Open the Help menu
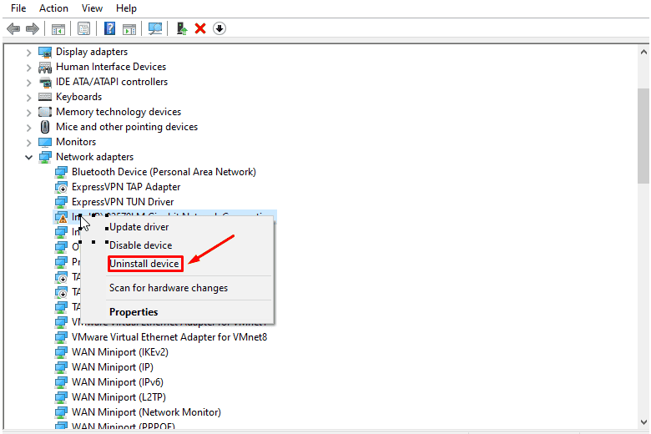Viewport: 651px width, 434px height. coord(126,8)
